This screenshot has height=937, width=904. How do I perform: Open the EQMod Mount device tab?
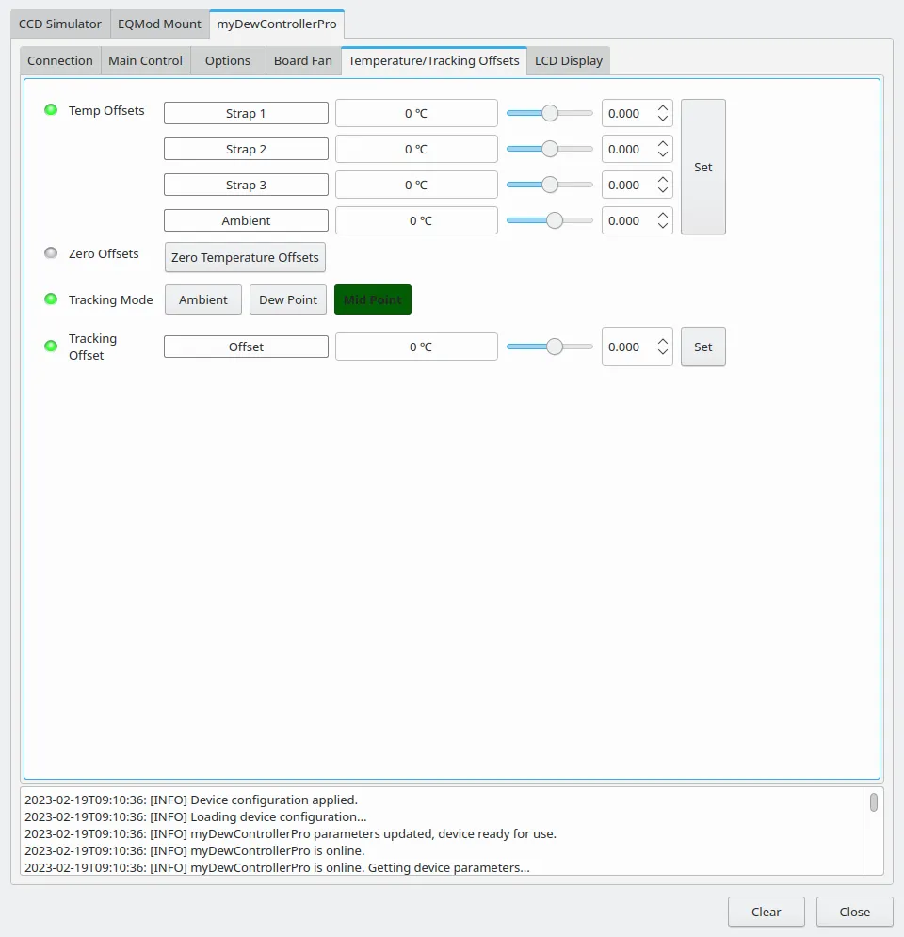(159, 24)
